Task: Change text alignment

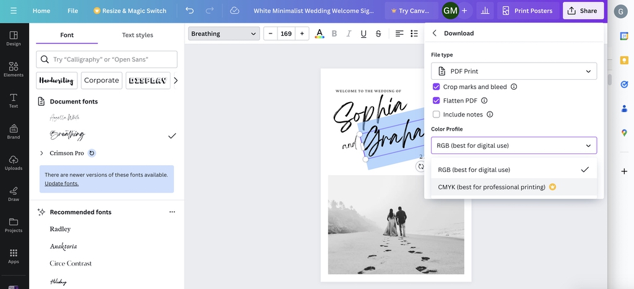Action: click(399, 33)
